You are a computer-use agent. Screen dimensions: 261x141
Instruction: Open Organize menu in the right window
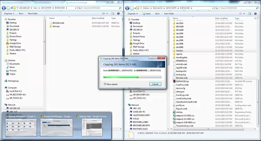click(133, 14)
